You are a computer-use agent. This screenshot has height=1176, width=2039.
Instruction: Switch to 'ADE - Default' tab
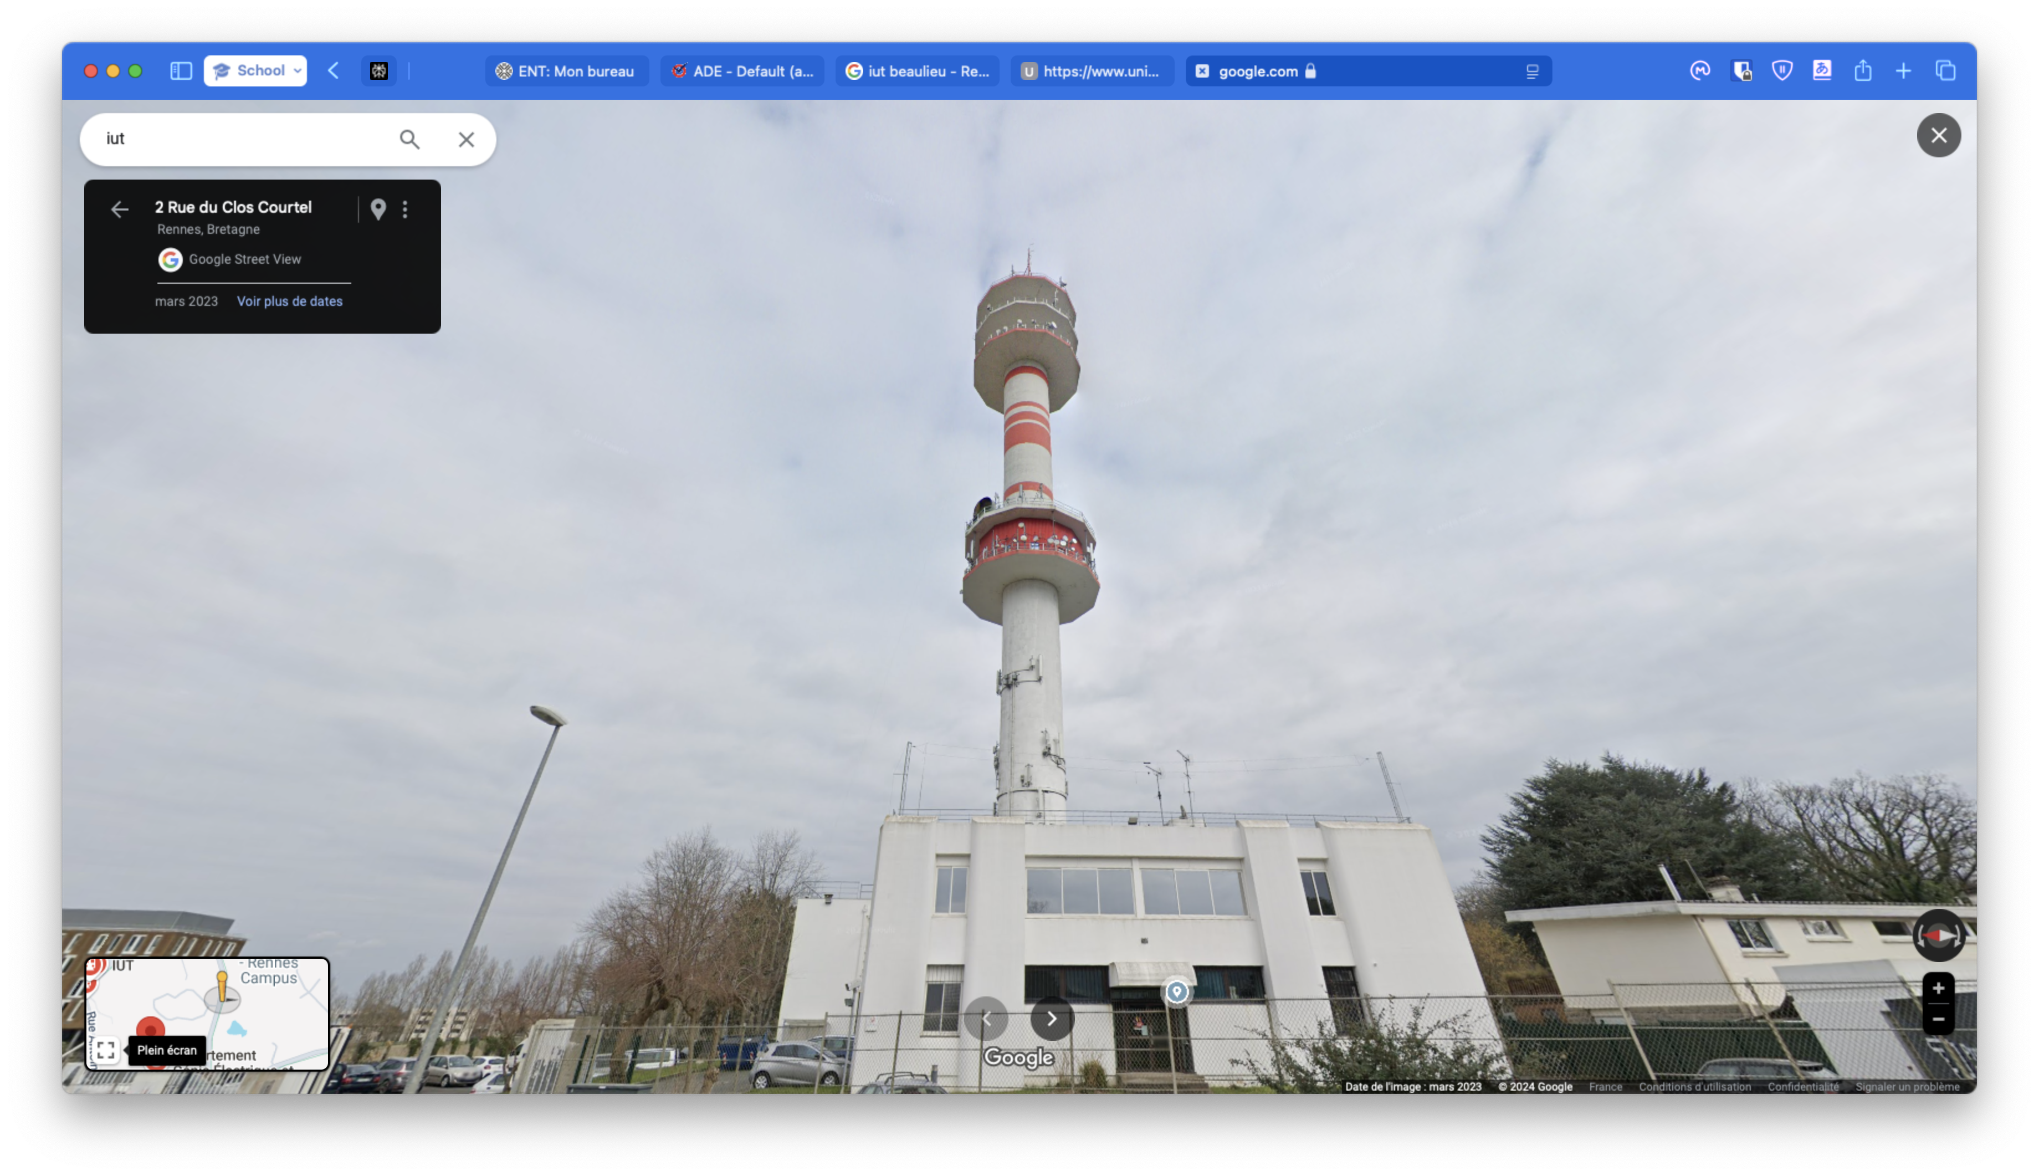click(x=742, y=71)
